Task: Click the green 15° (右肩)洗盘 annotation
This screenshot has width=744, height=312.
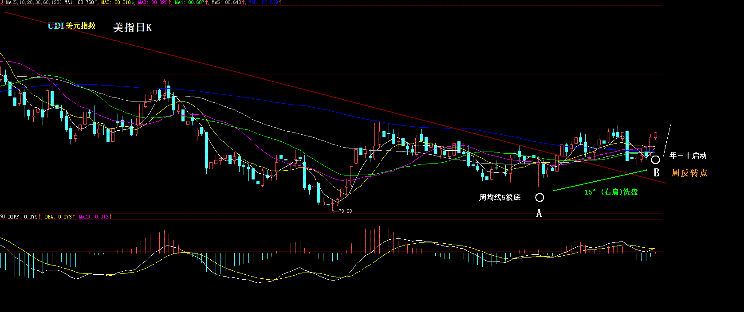Action: [611, 192]
